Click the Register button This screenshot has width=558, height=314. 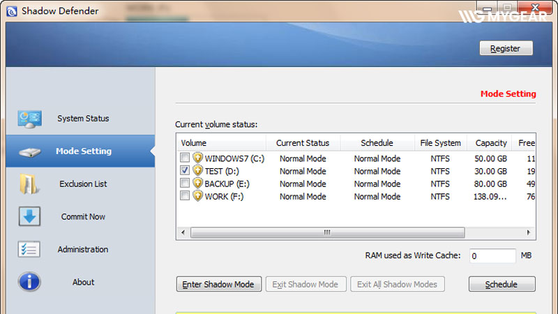506,48
